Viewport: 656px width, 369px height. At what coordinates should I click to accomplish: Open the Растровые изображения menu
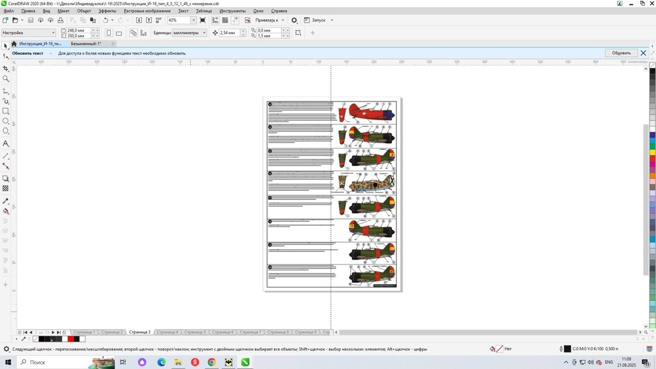coord(147,11)
